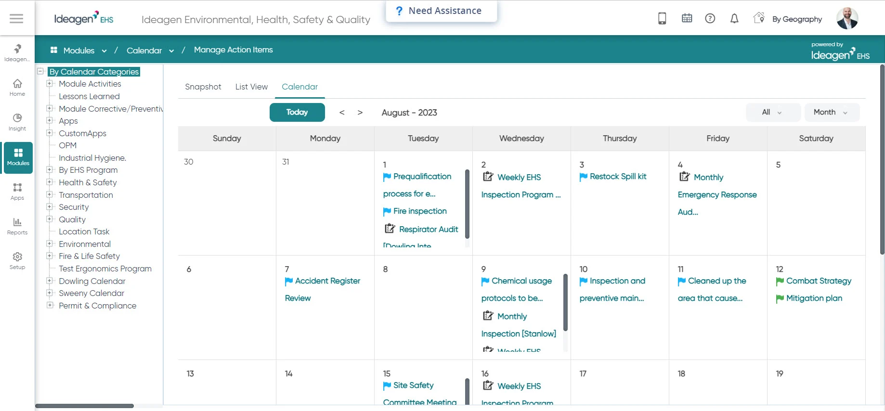Select Location Task tree item
The image size is (885, 411).
point(84,231)
